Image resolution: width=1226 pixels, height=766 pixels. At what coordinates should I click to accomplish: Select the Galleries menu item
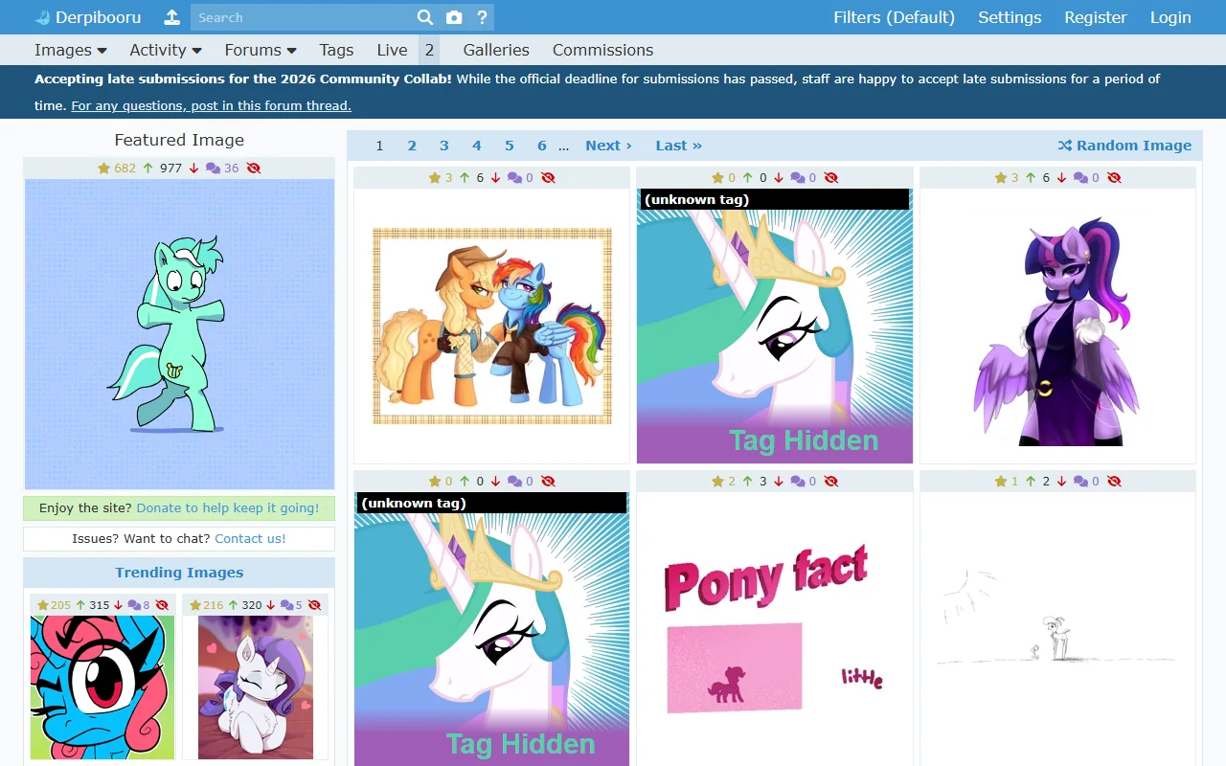[495, 50]
